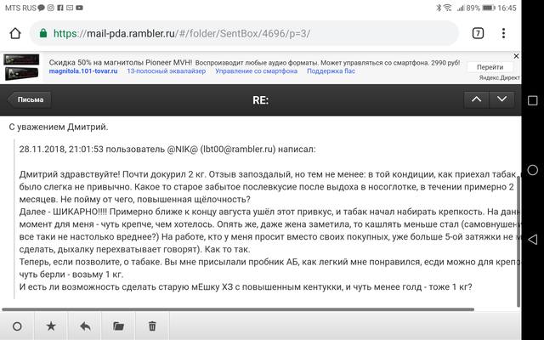Open the tab switcher showing 7

(x=478, y=33)
